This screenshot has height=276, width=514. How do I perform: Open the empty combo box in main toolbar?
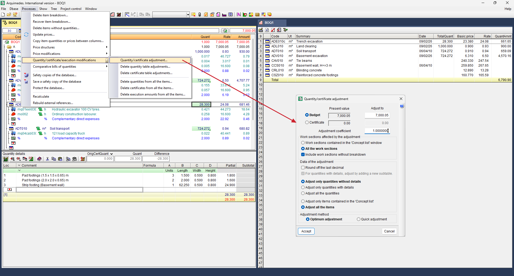(188, 15)
